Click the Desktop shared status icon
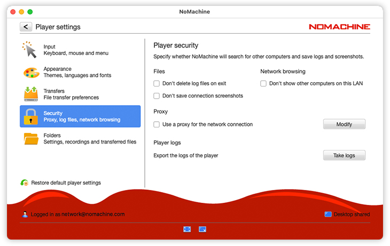The height and width of the screenshot is (246, 390). [x=327, y=215]
